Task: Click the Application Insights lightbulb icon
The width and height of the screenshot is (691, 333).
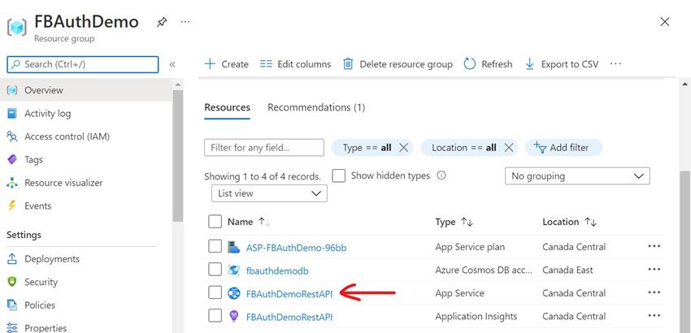Action: pyautogui.click(x=233, y=316)
